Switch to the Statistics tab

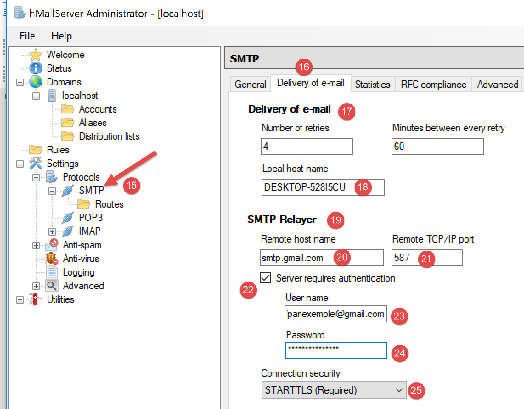pos(372,85)
